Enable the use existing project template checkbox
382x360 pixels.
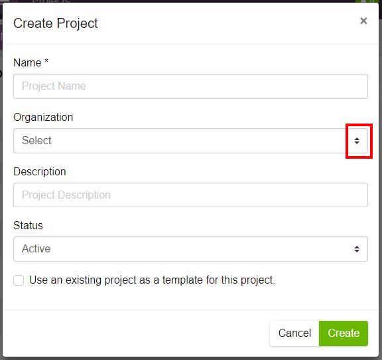[x=19, y=280]
